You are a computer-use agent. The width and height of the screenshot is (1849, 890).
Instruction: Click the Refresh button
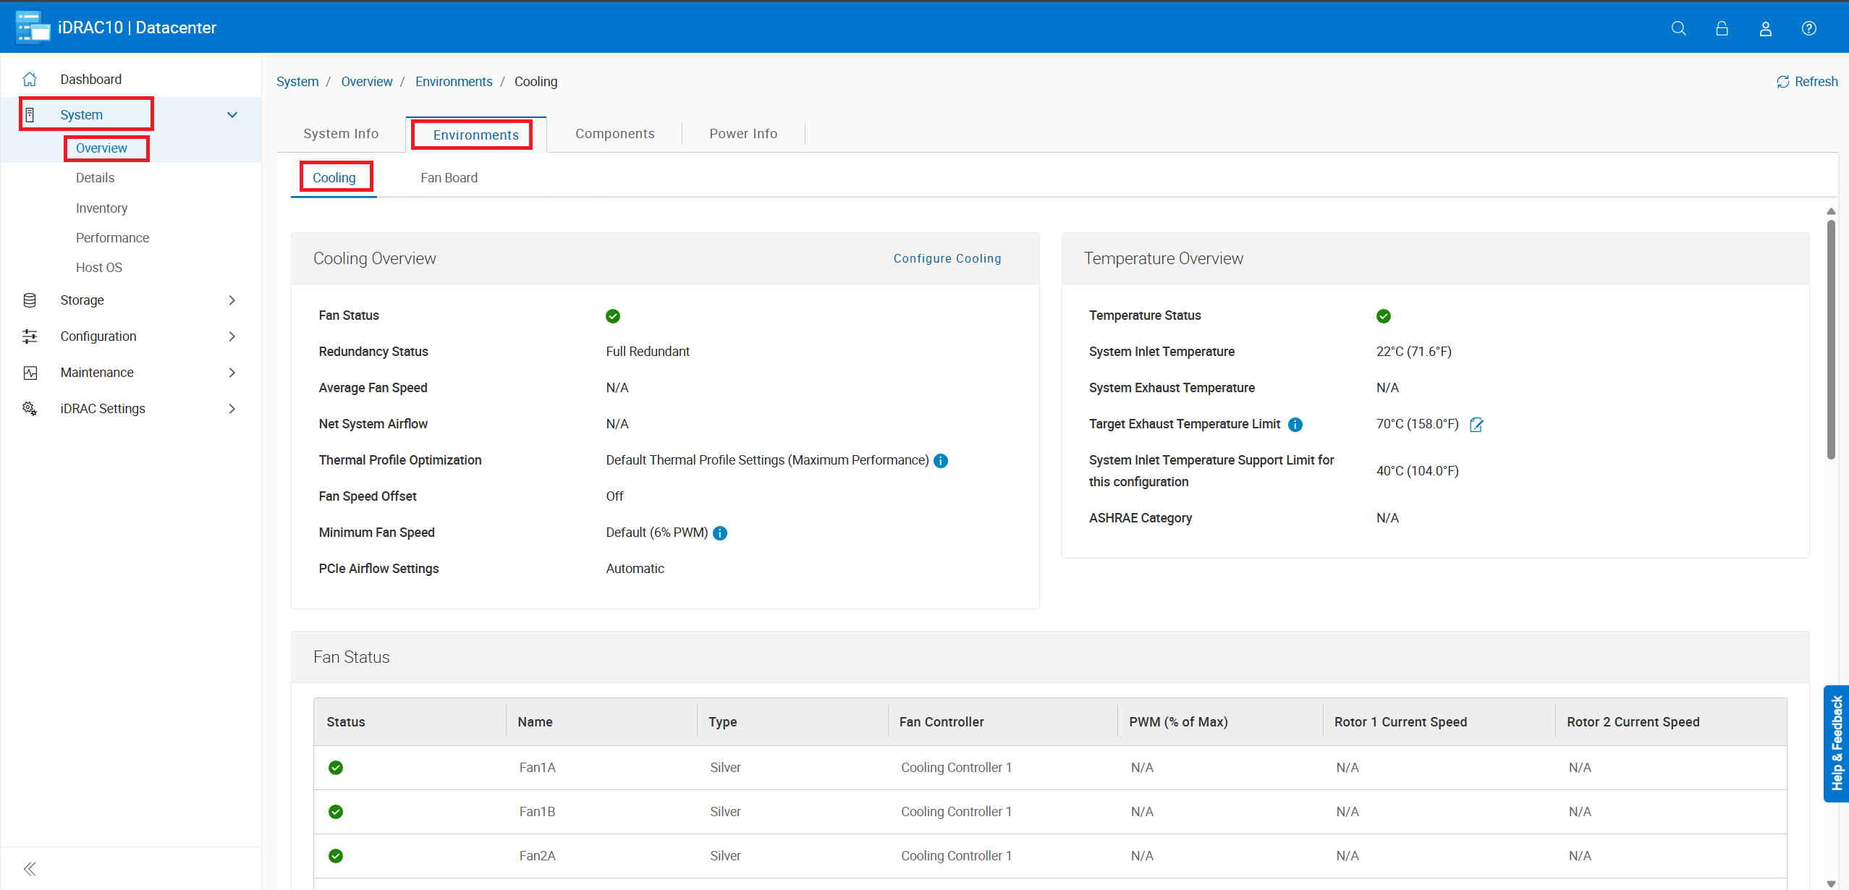[x=1807, y=82]
